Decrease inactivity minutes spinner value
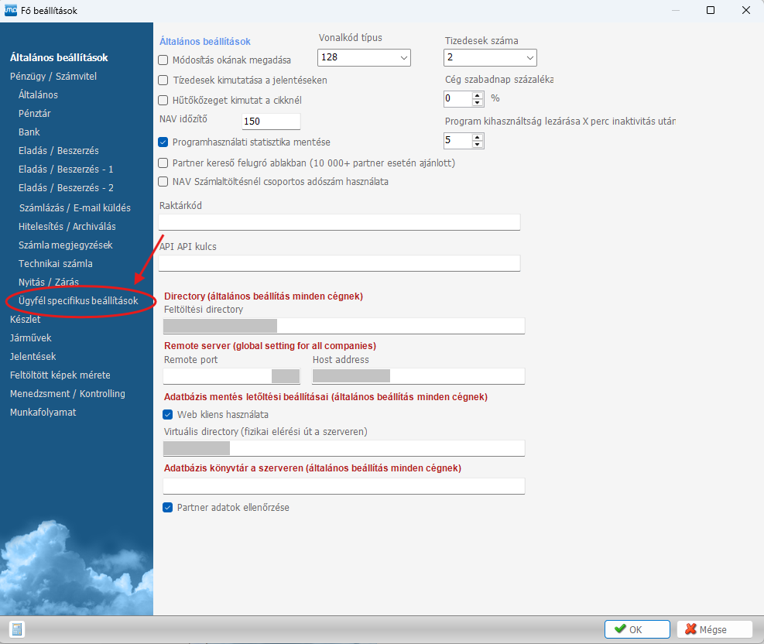This screenshot has height=644, width=764. click(478, 144)
